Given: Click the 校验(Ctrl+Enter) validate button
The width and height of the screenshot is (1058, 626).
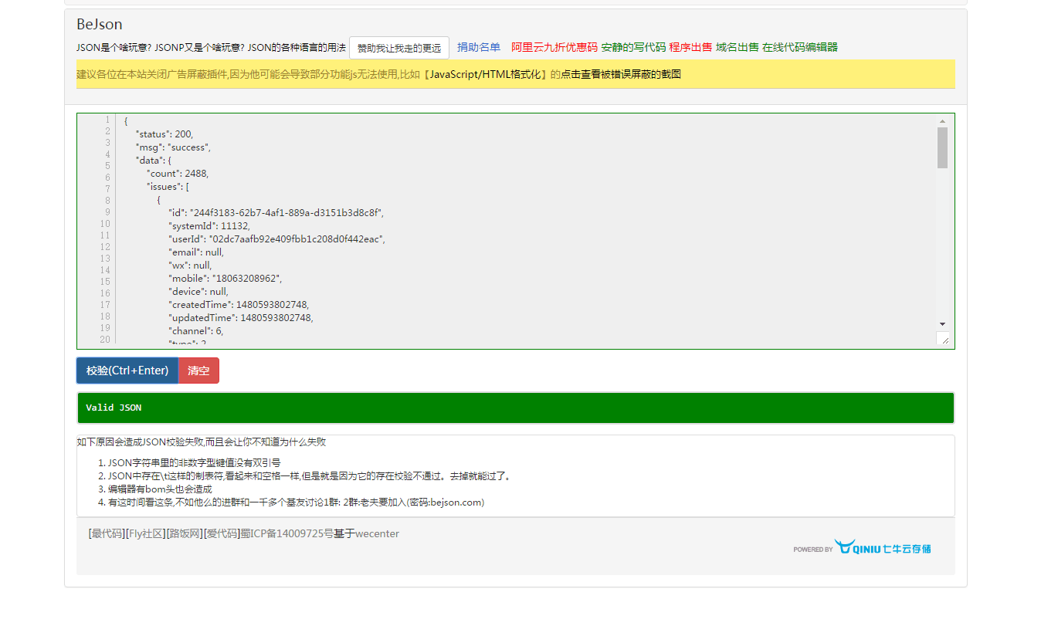Looking at the screenshot, I should click(127, 371).
